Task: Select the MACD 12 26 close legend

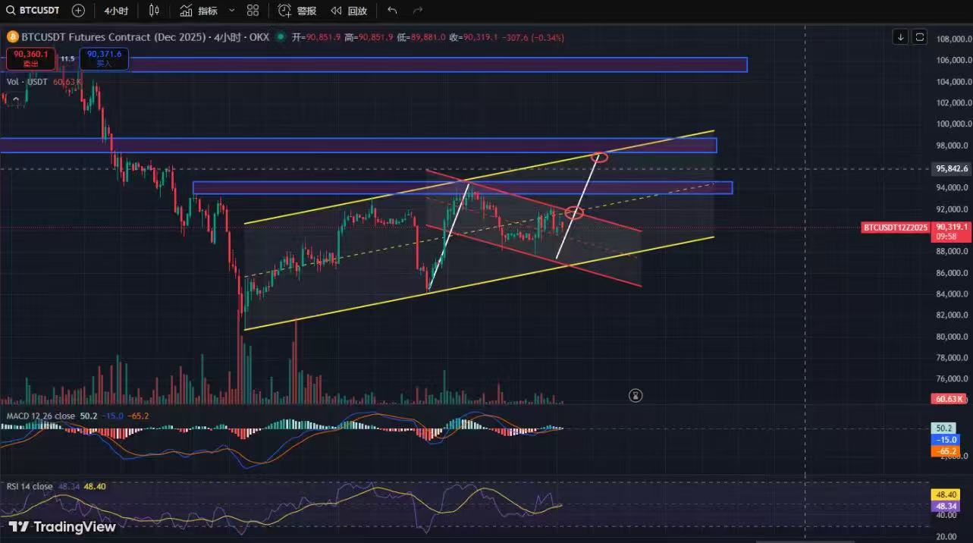Action: point(41,416)
